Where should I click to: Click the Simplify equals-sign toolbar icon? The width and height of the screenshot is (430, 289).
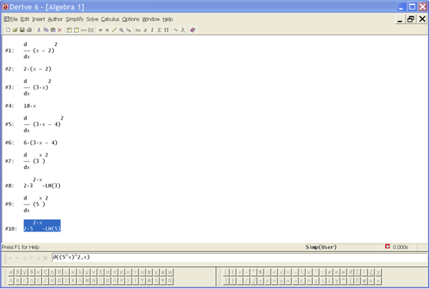click(x=100, y=31)
